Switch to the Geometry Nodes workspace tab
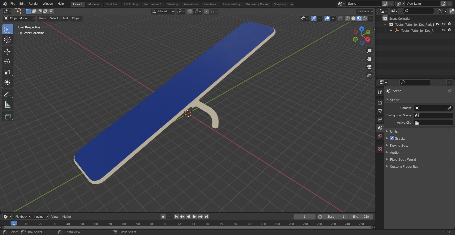The height and width of the screenshot is (235, 455). point(257,4)
